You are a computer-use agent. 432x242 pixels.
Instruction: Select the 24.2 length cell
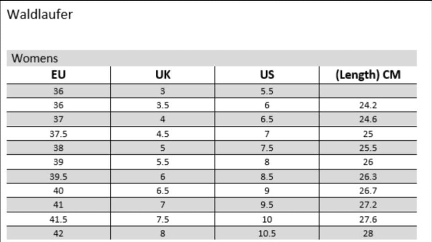[368, 105]
